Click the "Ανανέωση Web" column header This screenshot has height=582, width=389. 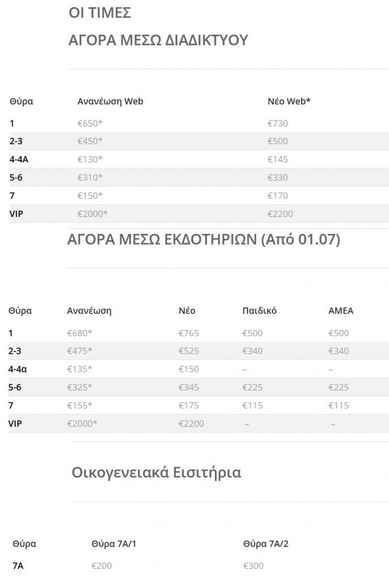110,102
